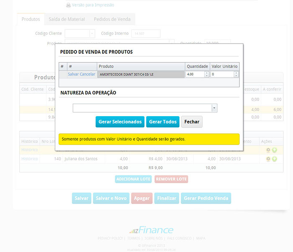The width and height of the screenshot is (293, 252).
Task: Click the Salvar link in product row
Action: (73, 74)
